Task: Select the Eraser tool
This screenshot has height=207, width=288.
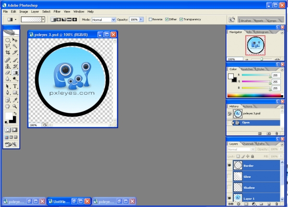Action: pyautogui.click(x=8, y=73)
